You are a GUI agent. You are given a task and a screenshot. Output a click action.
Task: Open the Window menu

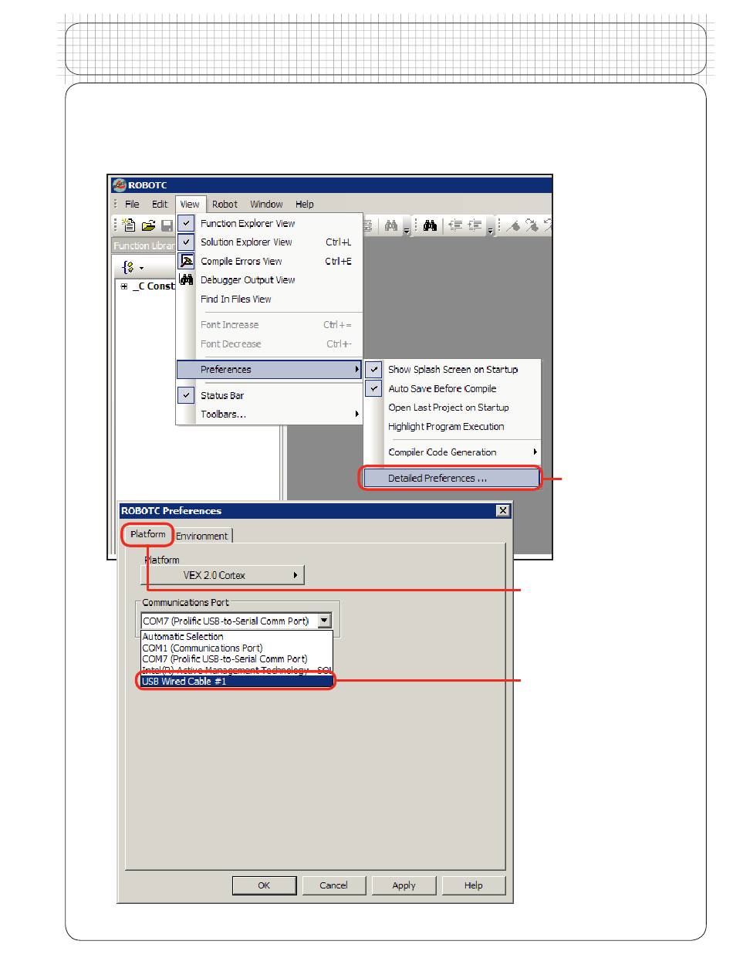click(266, 205)
